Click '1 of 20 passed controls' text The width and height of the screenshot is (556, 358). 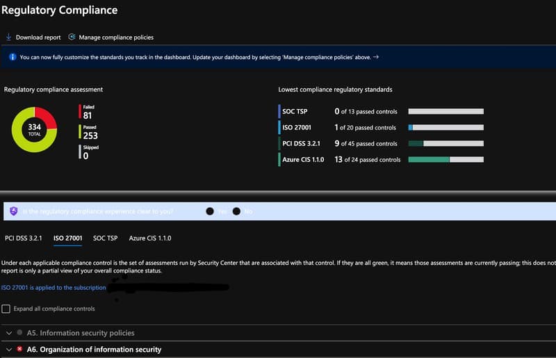pos(366,127)
